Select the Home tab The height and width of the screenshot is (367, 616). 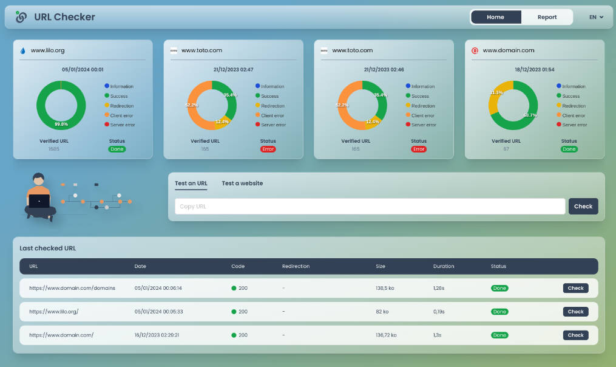click(x=495, y=17)
